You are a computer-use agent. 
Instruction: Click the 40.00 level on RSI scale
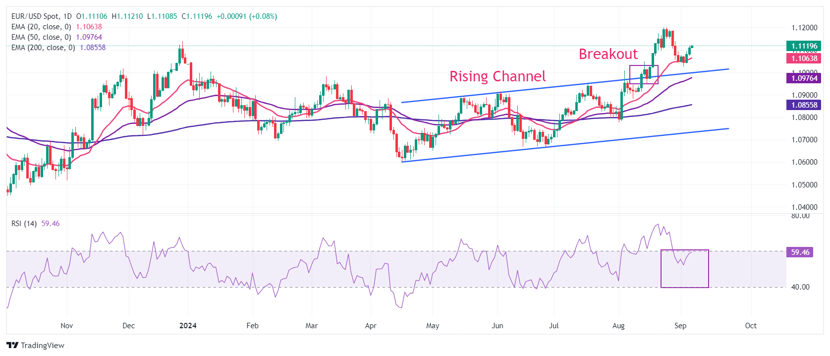[800, 287]
